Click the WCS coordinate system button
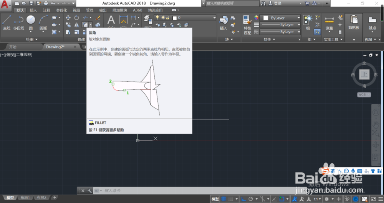Screen dimensions: 384x203 click(364, 94)
